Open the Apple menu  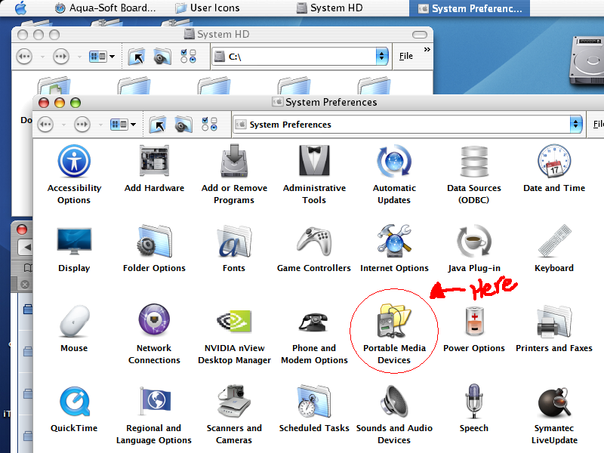coord(21,8)
